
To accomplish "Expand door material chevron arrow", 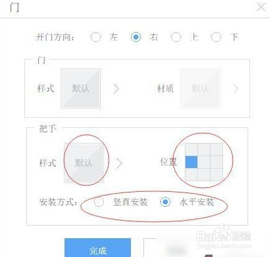I will 236,89.
